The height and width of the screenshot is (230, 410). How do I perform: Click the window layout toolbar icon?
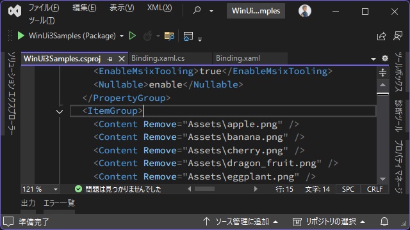pos(188,36)
